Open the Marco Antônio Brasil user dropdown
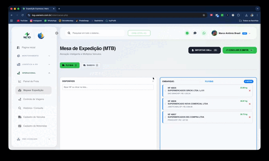 [231, 33]
